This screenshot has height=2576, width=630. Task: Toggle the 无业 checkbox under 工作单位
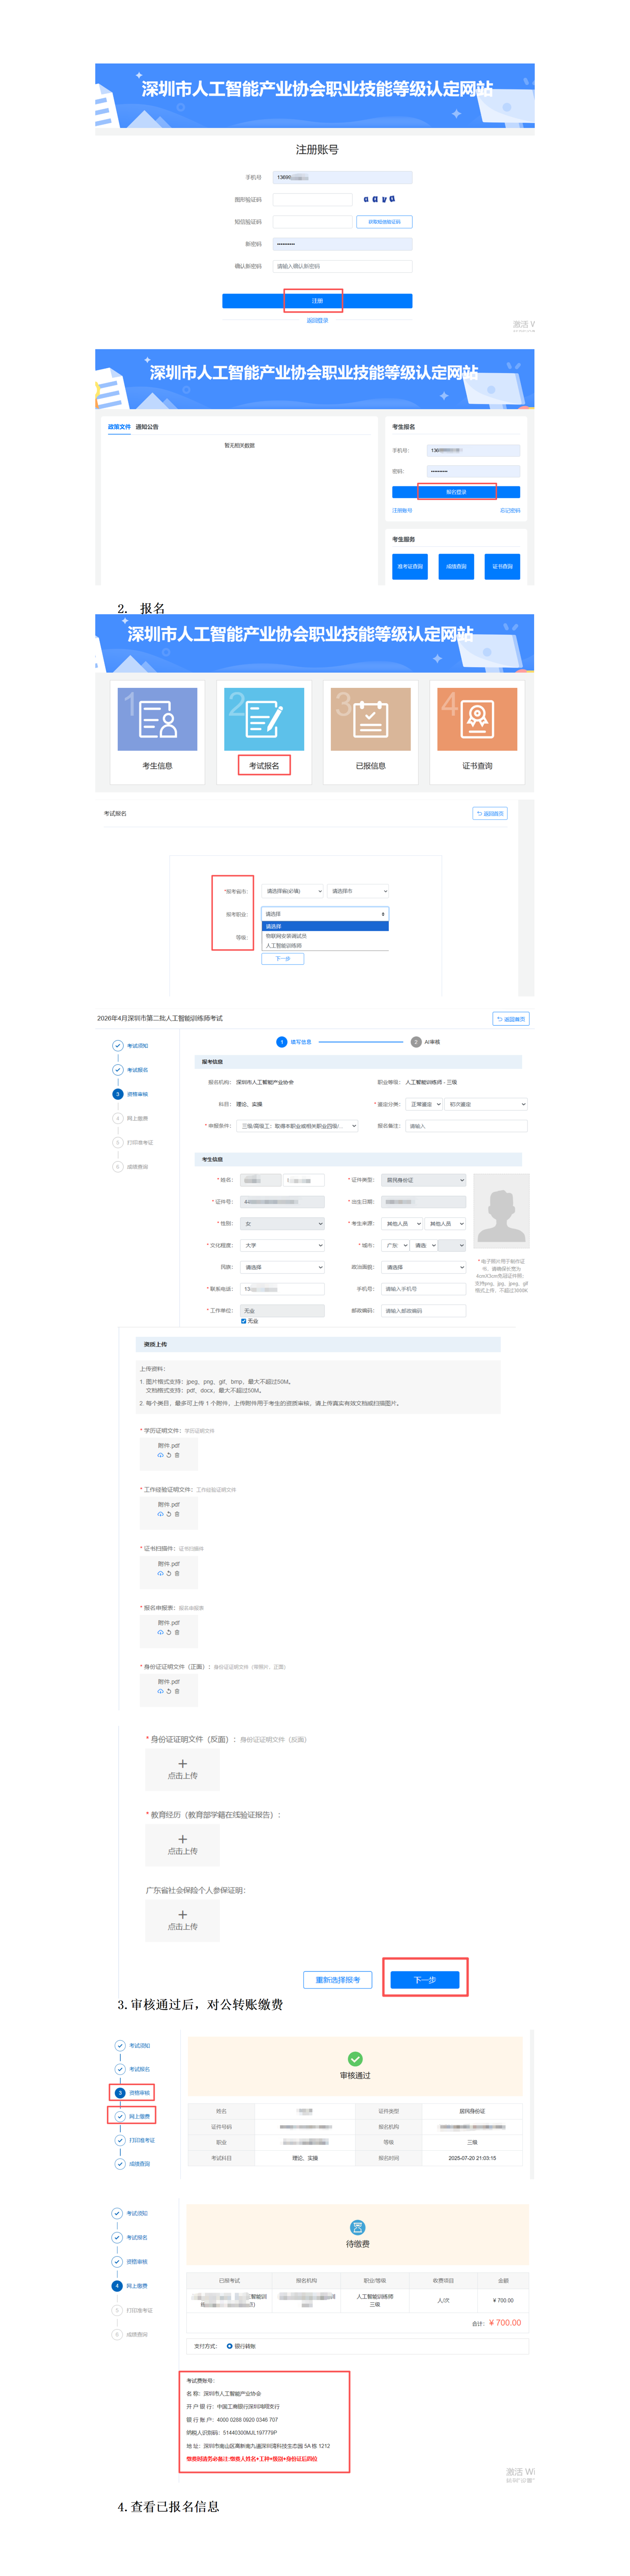[x=243, y=1321]
